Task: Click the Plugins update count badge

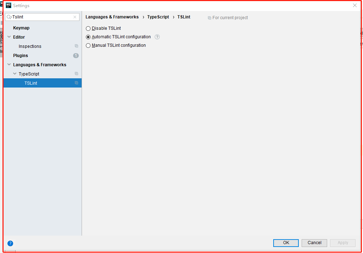Action: pyautogui.click(x=76, y=56)
